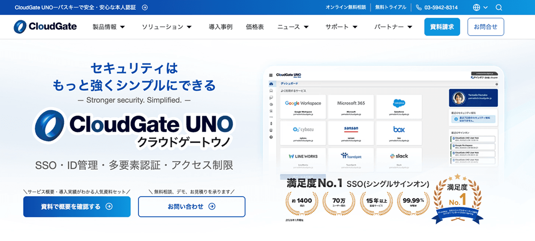Click the お問合せ header button

(486, 27)
